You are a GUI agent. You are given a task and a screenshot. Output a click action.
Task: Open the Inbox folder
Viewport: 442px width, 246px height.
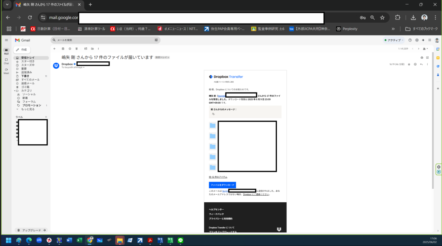coord(31,58)
